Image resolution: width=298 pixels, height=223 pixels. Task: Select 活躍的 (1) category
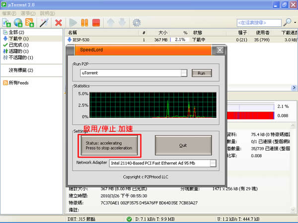tap(16, 51)
